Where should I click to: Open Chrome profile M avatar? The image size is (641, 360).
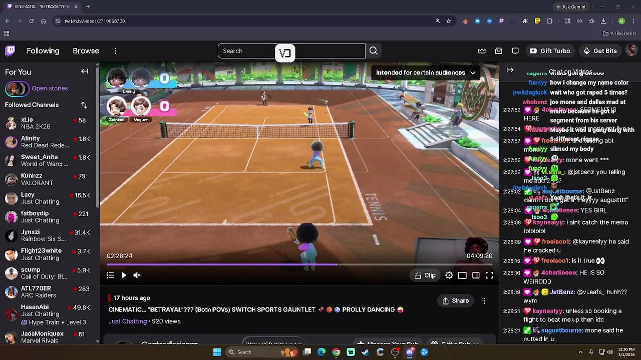[x=621, y=21]
